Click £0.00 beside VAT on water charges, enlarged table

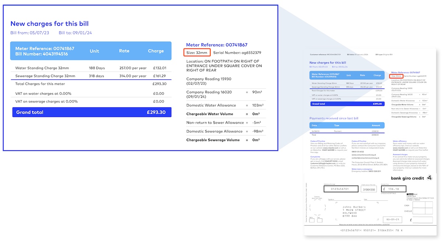tap(159, 93)
